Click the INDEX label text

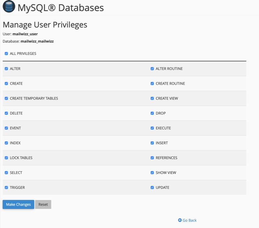pyautogui.click(x=15, y=143)
